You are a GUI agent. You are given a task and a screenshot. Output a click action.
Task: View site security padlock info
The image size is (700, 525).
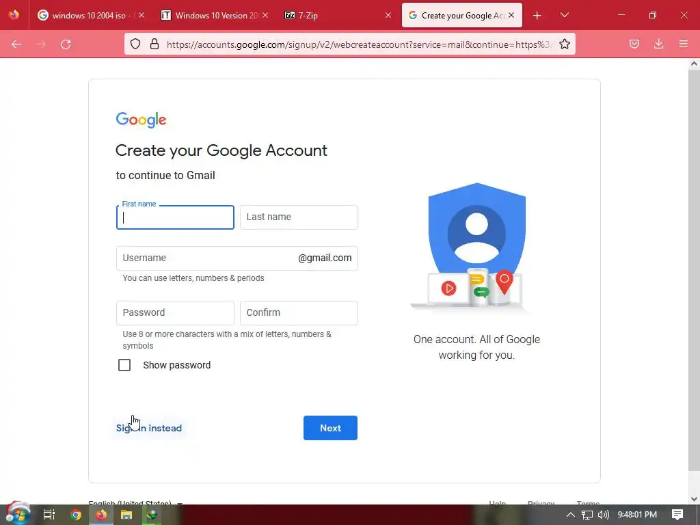154,44
